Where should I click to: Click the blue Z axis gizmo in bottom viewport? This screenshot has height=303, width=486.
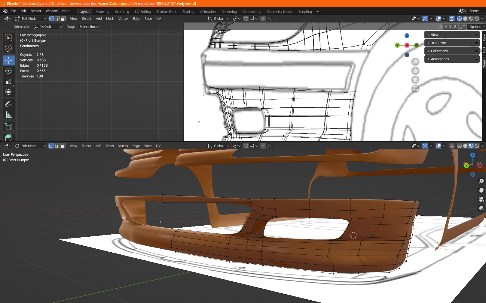point(472,155)
